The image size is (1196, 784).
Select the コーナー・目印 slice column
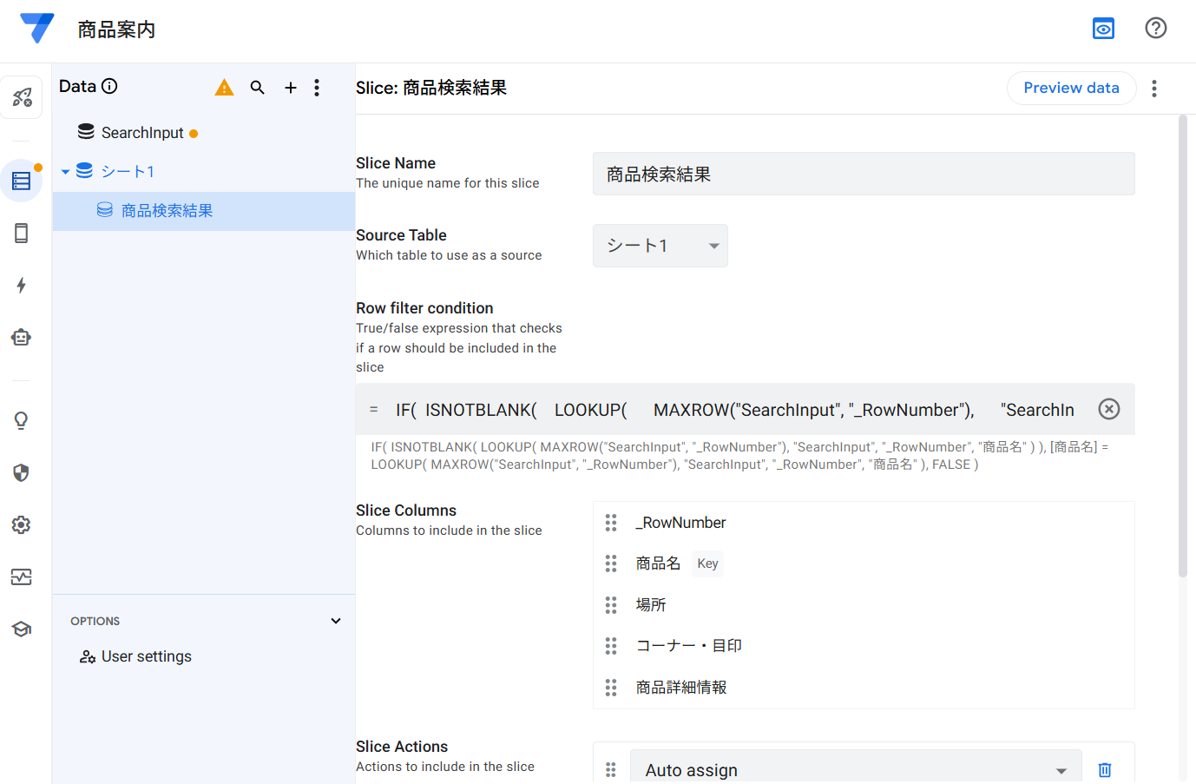point(688,646)
